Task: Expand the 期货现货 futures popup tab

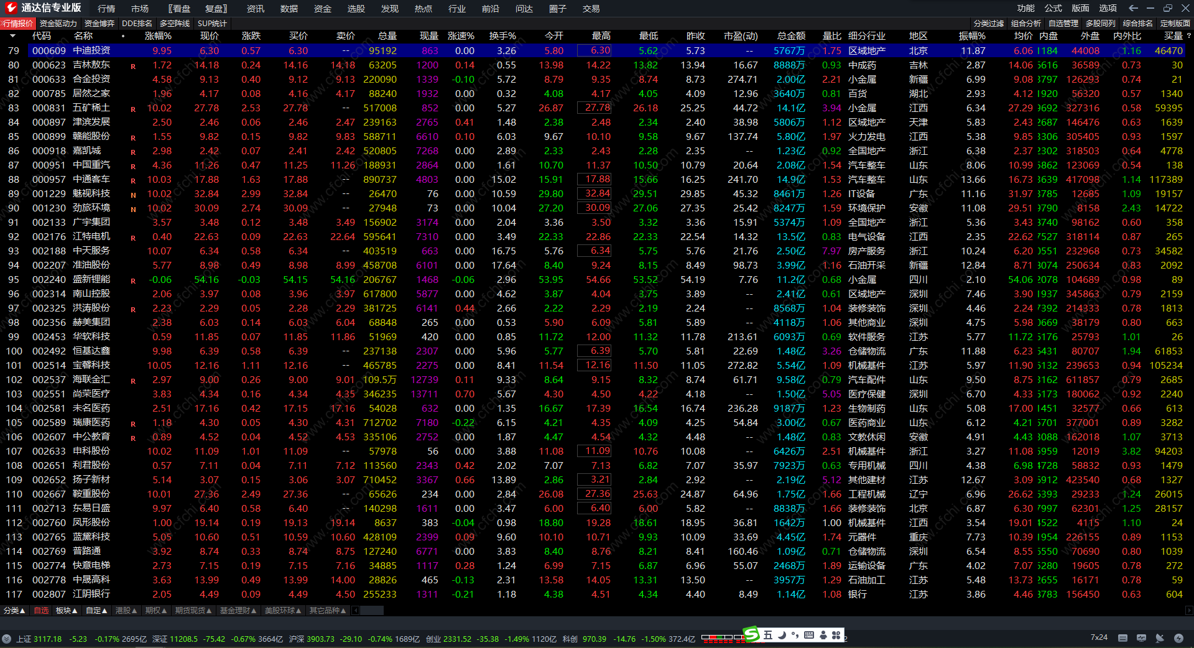Action: tap(193, 611)
